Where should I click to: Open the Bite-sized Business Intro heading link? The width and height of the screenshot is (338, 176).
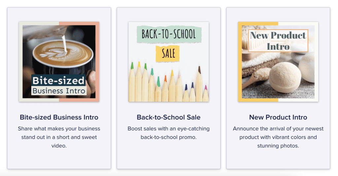tap(59, 117)
